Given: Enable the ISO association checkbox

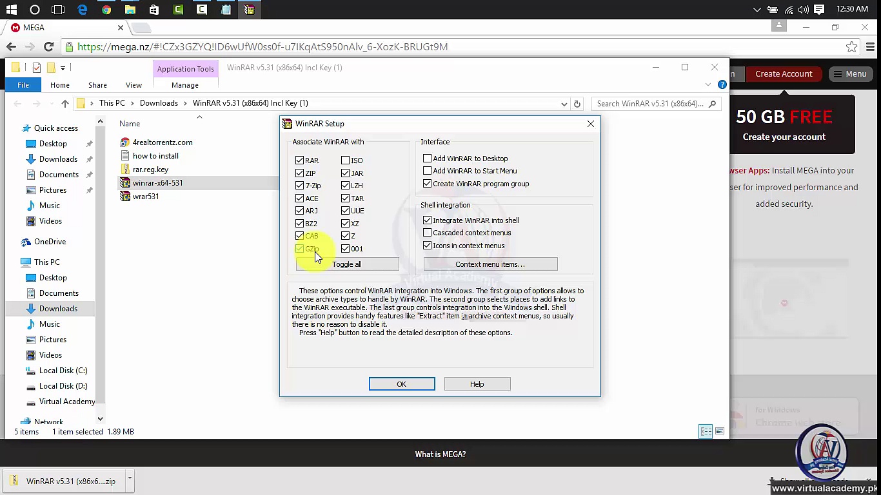Looking at the screenshot, I should click(345, 160).
